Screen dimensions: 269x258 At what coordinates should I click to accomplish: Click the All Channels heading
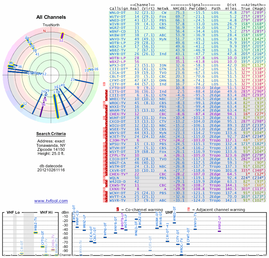click(x=51, y=17)
